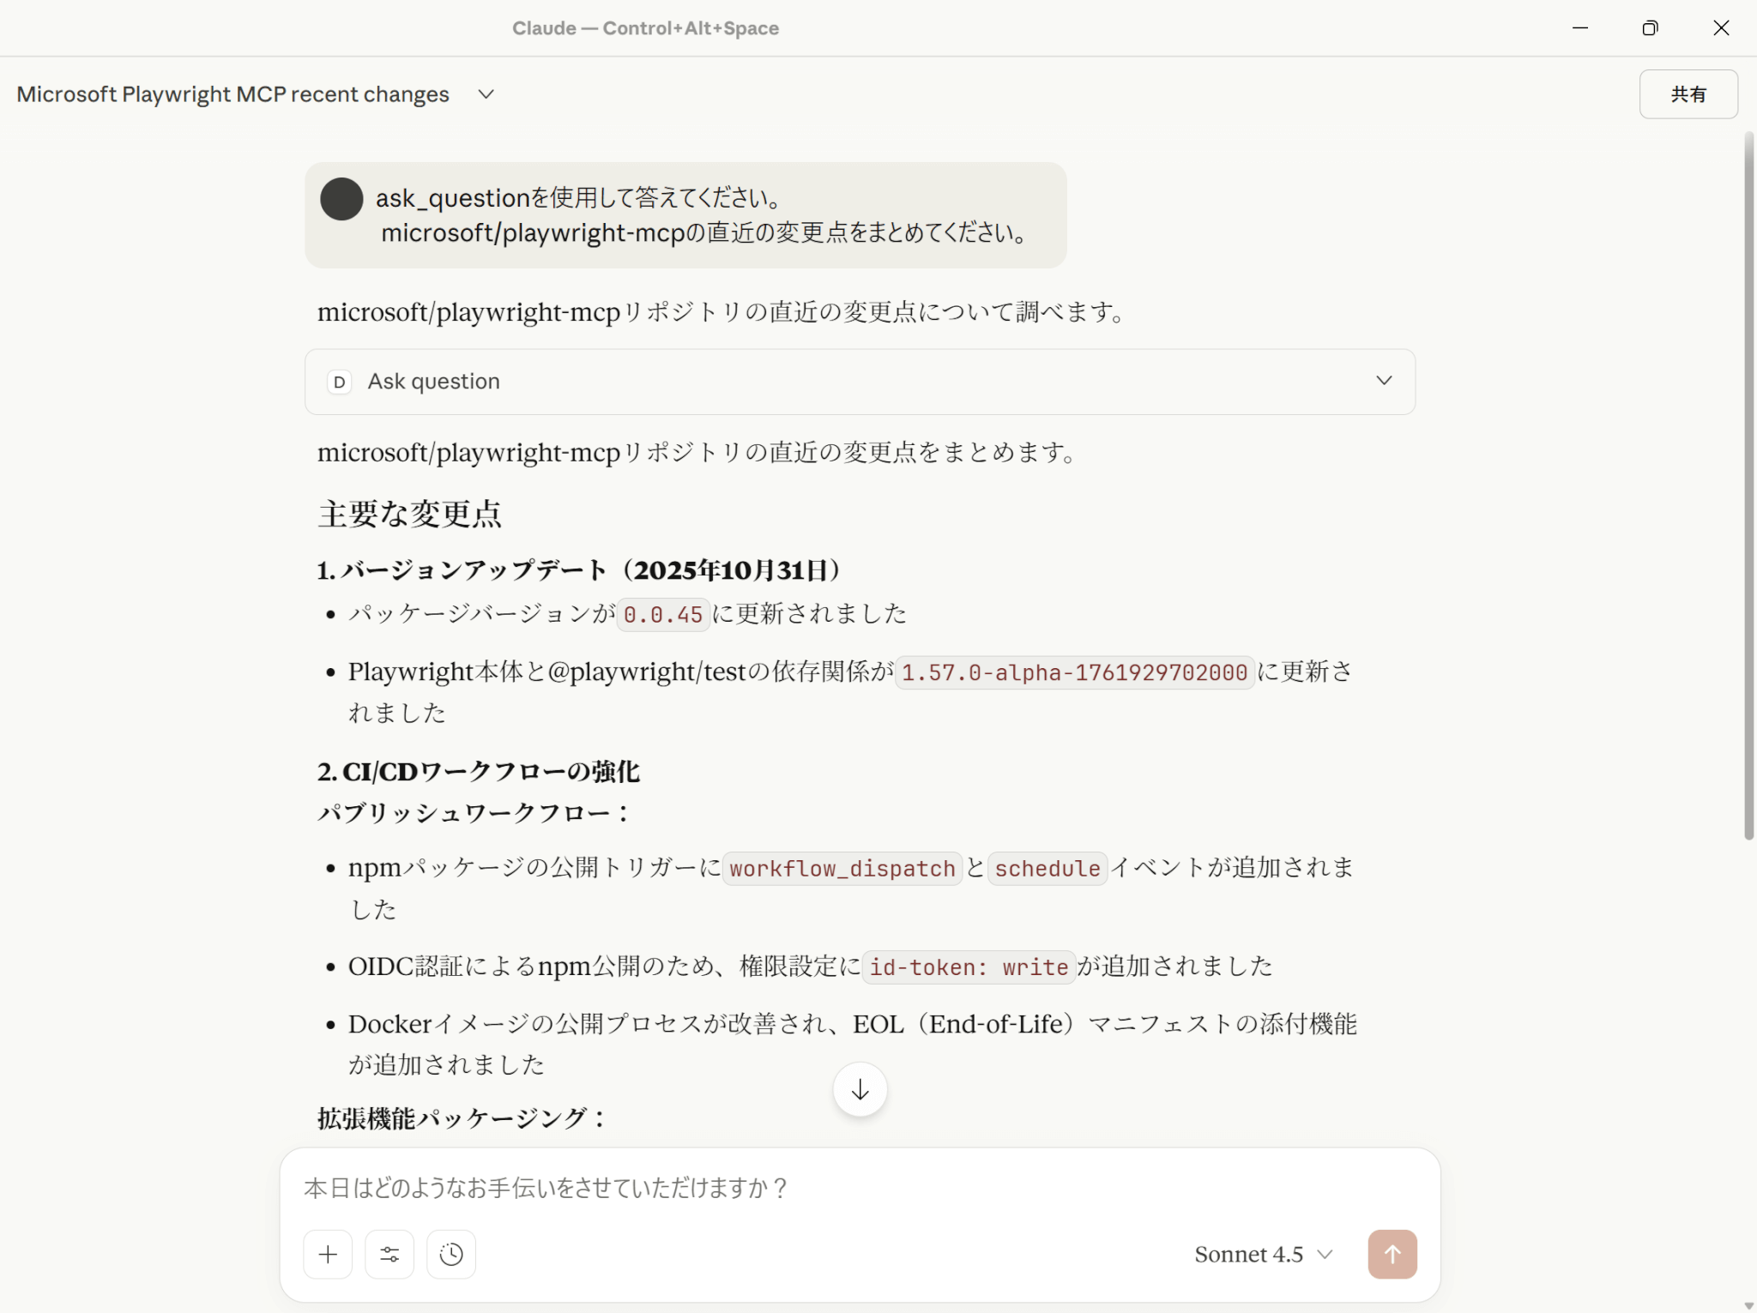The width and height of the screenshot is (1757, 1313).
Task: Click the user's ask_question message bubble
Action: (685, 215)
